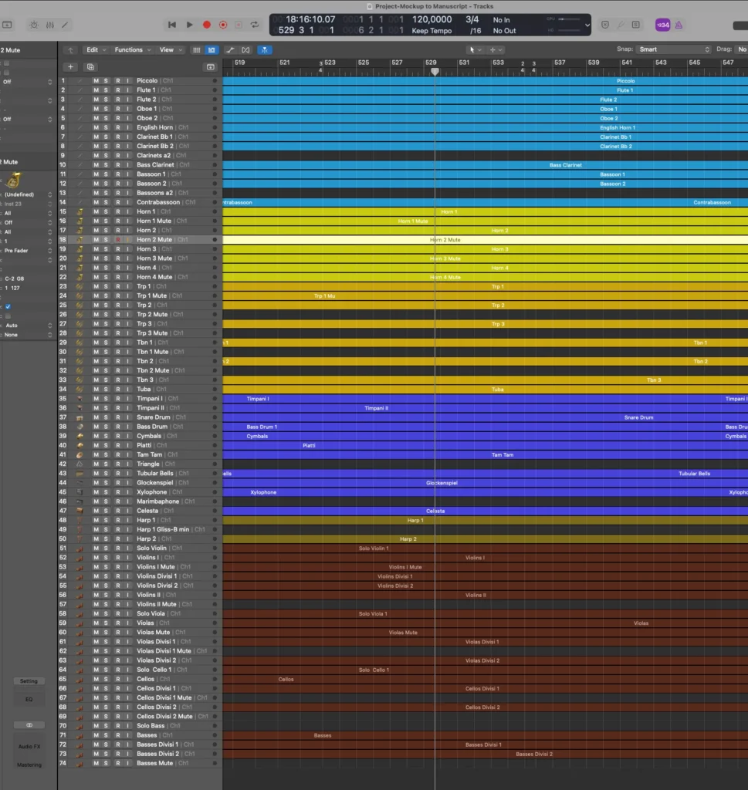Toggle the Replace mode icon
Viewport: 748px width, 790px height.
pos(605,25)
